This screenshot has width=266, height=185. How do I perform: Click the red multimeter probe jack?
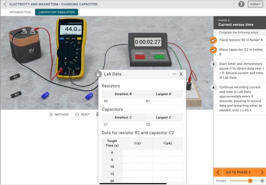(61, 71)
